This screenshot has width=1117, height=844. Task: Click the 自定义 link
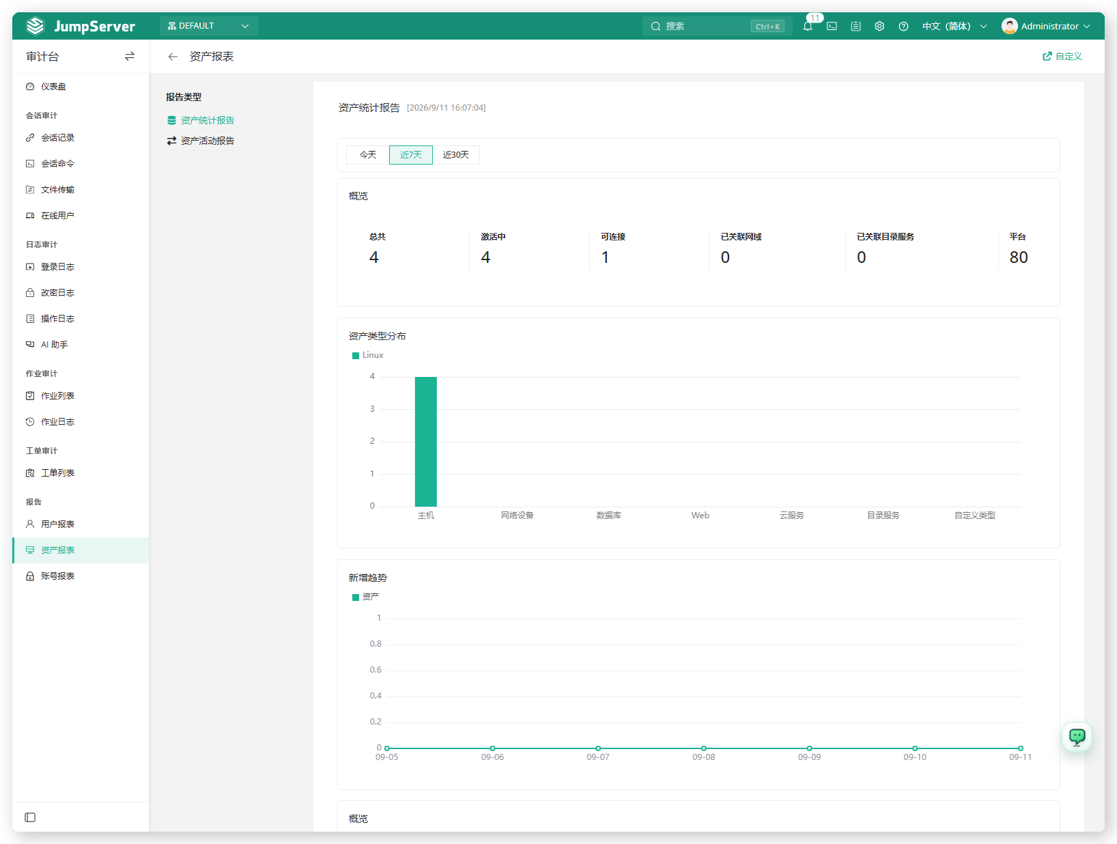pos(1062,56)
